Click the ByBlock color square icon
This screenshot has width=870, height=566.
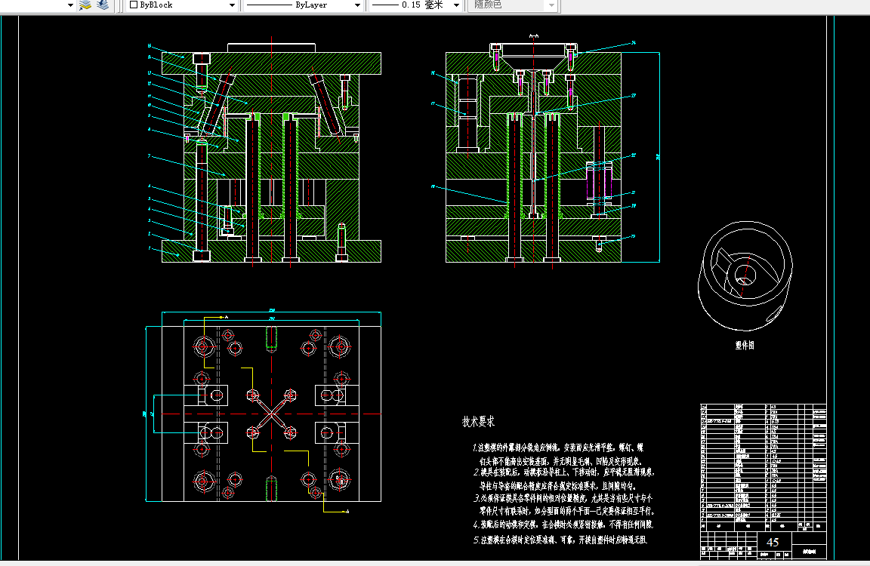click(134, 5)
